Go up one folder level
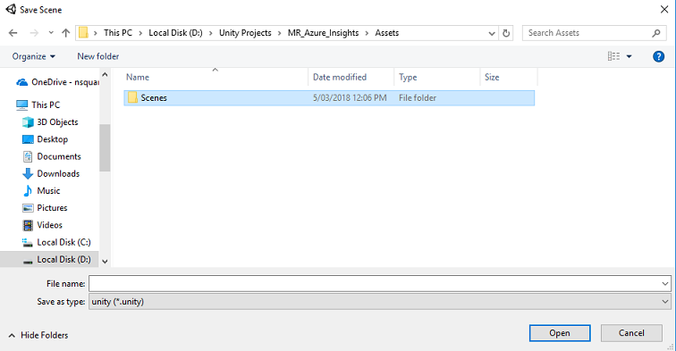Viewport: 676px width, 351px height. [x=65, y=33]
